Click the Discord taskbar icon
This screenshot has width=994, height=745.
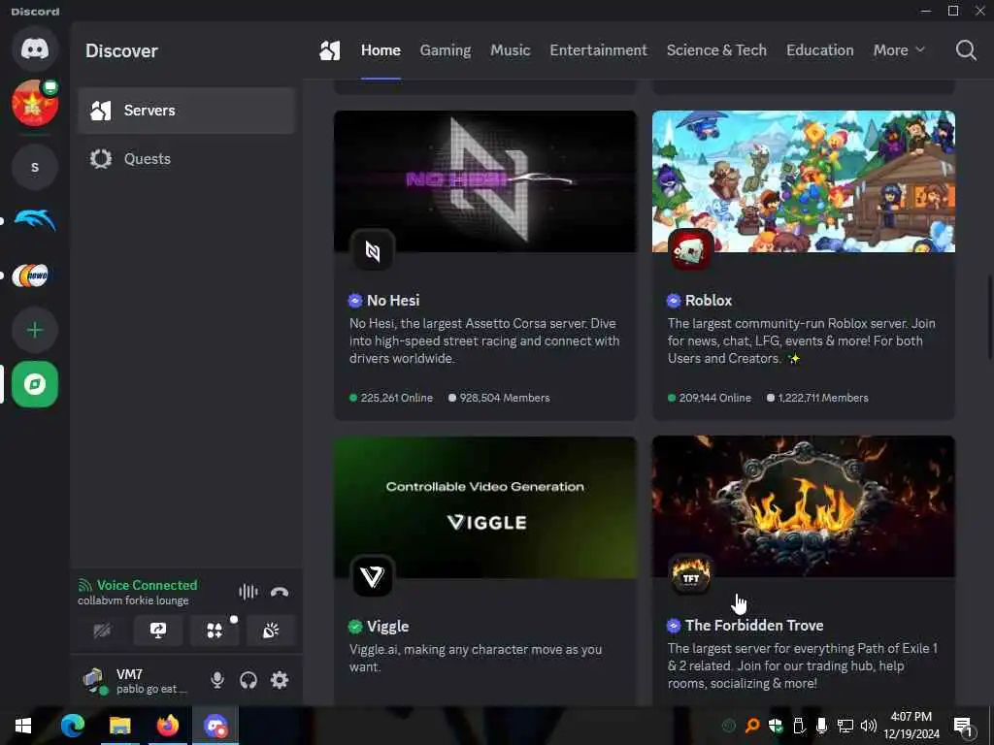pos(215,726)
